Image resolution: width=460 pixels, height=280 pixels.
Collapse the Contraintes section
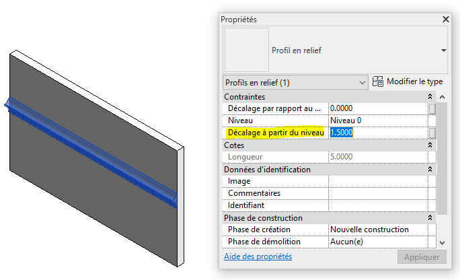430,97
